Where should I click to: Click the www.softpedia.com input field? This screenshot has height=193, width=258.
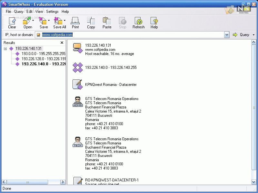click(133, 35)
